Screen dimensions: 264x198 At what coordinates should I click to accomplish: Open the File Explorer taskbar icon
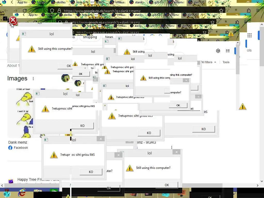(38, 191)
